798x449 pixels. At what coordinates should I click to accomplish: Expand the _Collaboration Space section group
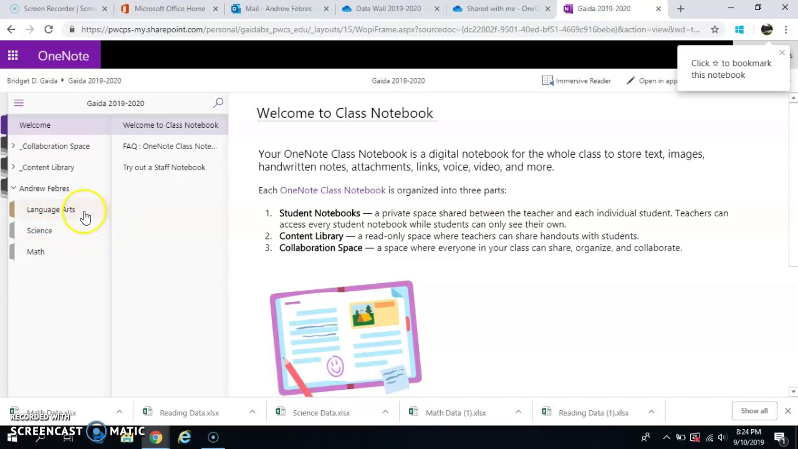[13, 146]
